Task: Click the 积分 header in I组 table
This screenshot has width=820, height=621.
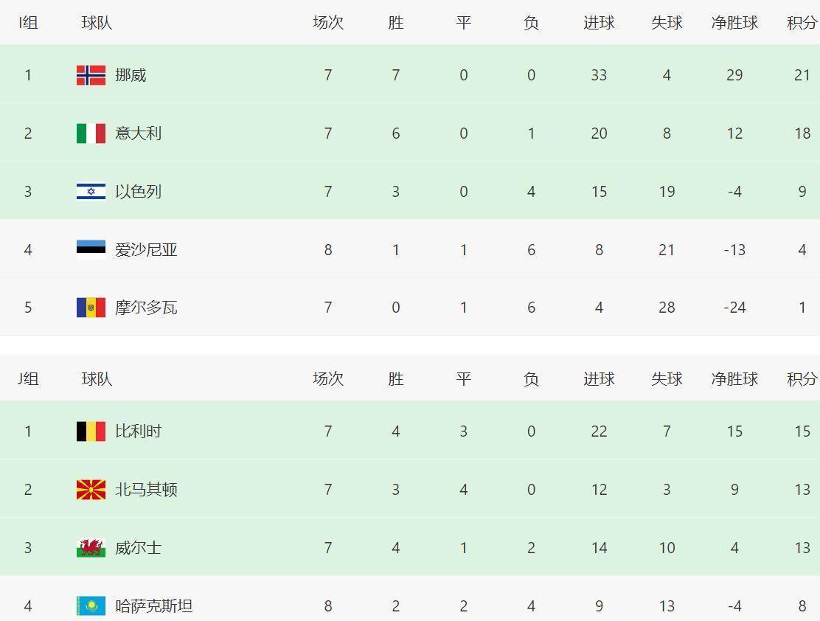Action: (x=802, y=23)
